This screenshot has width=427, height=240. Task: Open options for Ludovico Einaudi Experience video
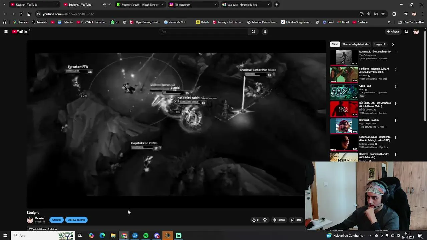(396, 137)
